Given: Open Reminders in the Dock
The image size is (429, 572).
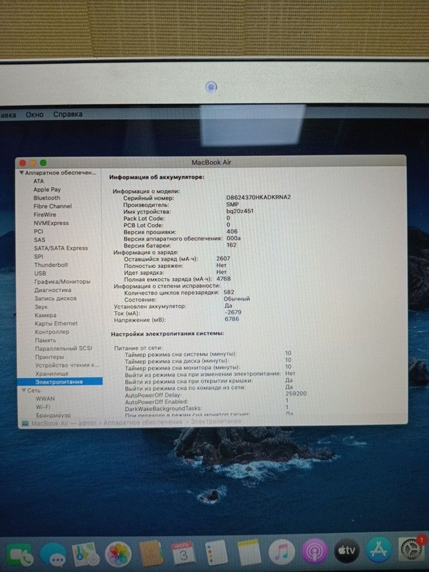Looking at the screenshot, I should pos(216,553).
